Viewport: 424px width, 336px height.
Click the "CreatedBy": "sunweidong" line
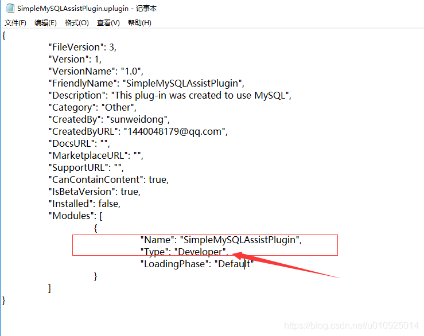(x=109, y=119)
